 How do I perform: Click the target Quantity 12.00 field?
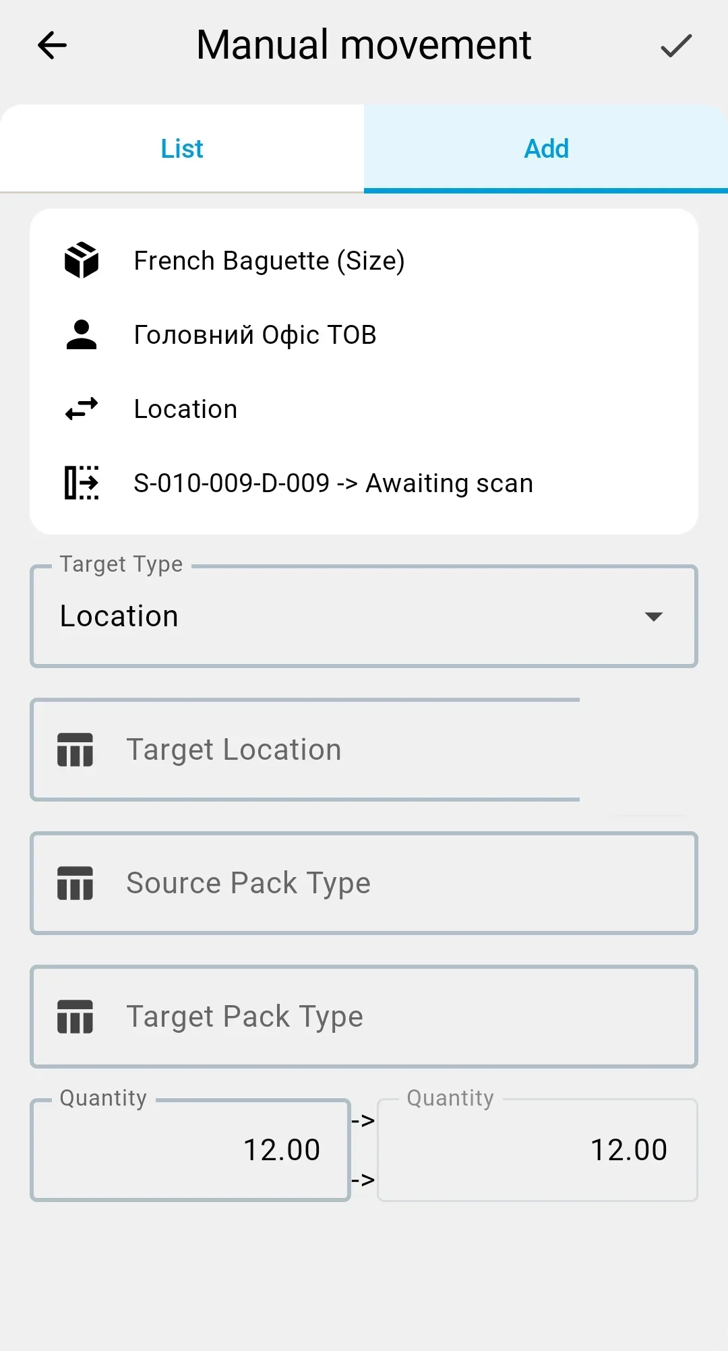click(x=537, y=1150)
